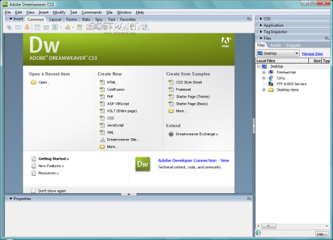Click the Log button
Screen dimensions: 333x240
tap(322, 234)
